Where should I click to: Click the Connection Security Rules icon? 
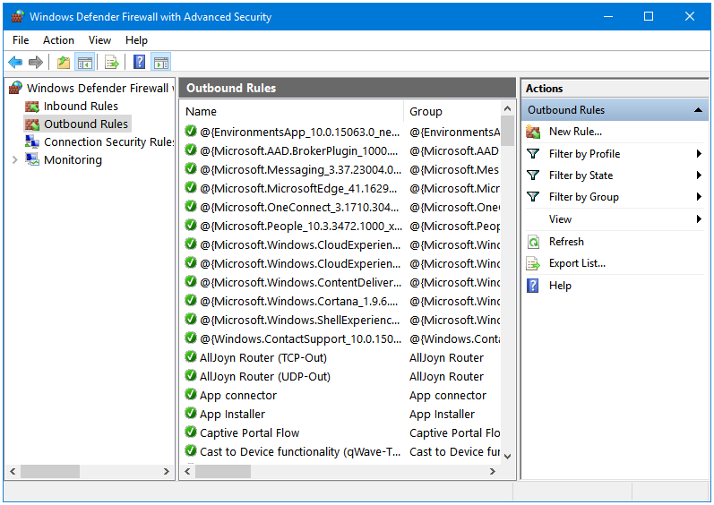(32, 141)
